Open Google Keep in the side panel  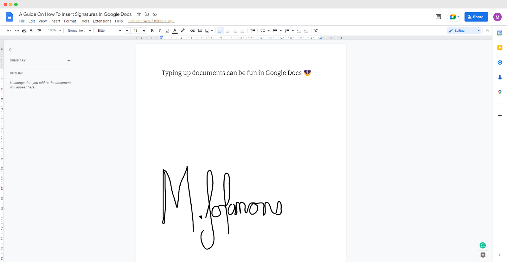(500, 48)
